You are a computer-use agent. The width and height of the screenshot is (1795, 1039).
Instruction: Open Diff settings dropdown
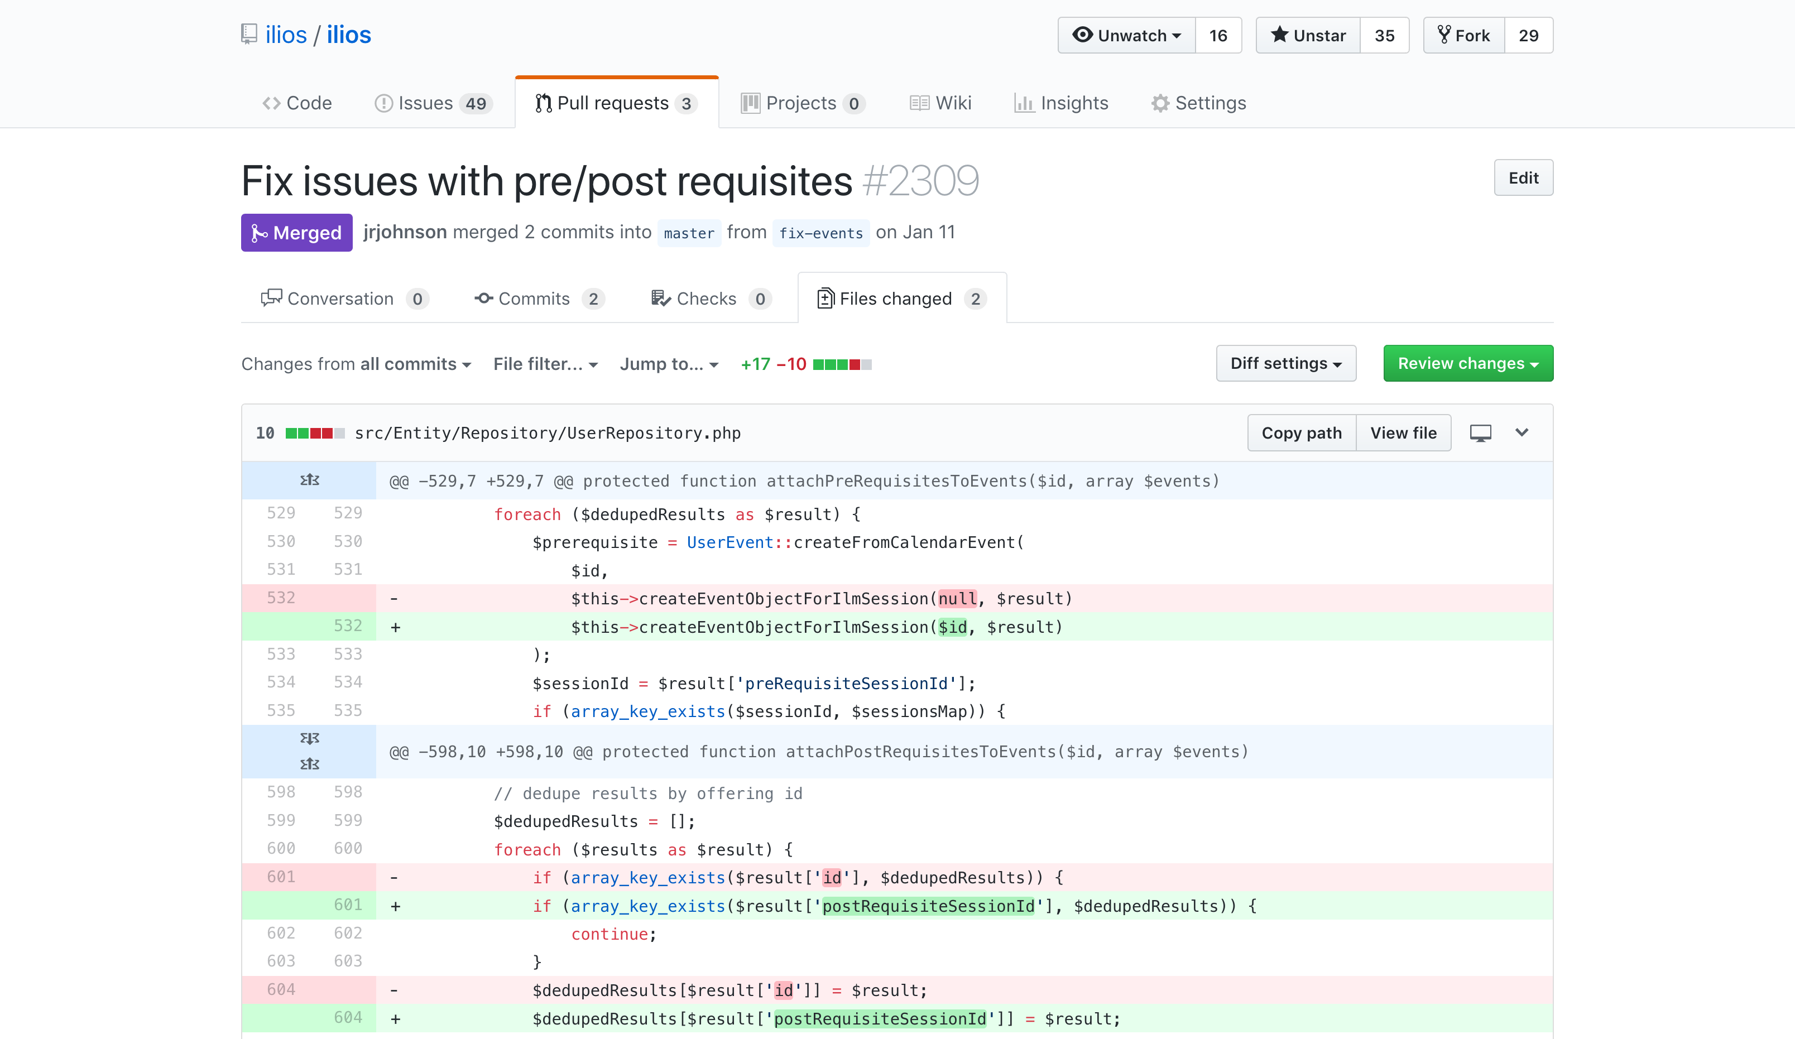[x=1286, y=364]
